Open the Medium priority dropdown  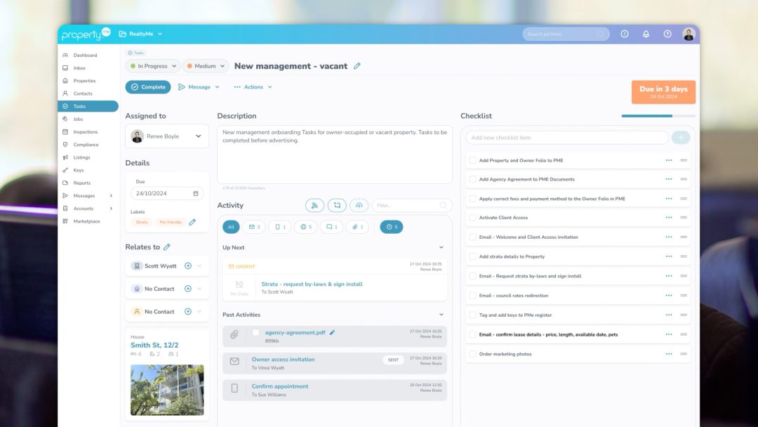206,66
